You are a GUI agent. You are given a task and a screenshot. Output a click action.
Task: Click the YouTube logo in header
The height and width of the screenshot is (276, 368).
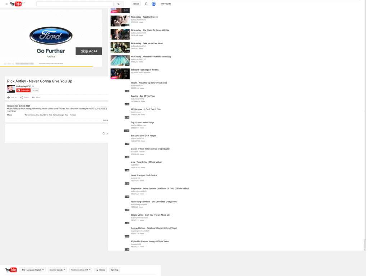tap(16, 4)
